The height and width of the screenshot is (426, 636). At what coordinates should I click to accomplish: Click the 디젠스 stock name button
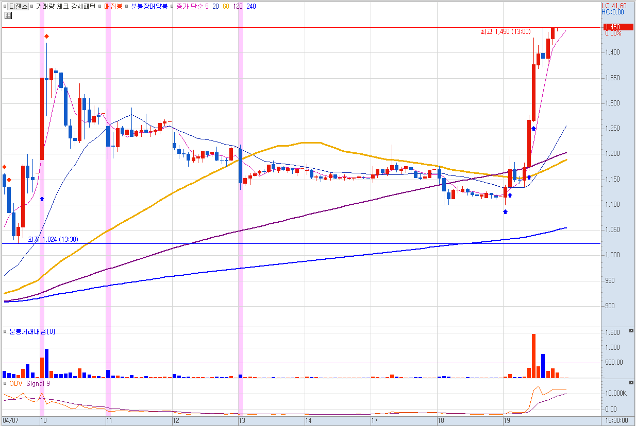pos(19,7)
